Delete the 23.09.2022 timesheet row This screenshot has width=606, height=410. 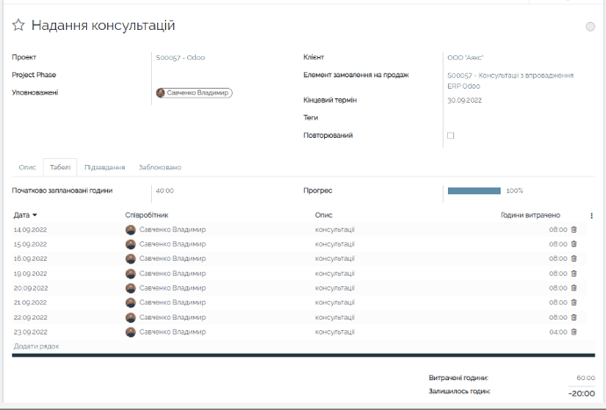click(574, 332)
